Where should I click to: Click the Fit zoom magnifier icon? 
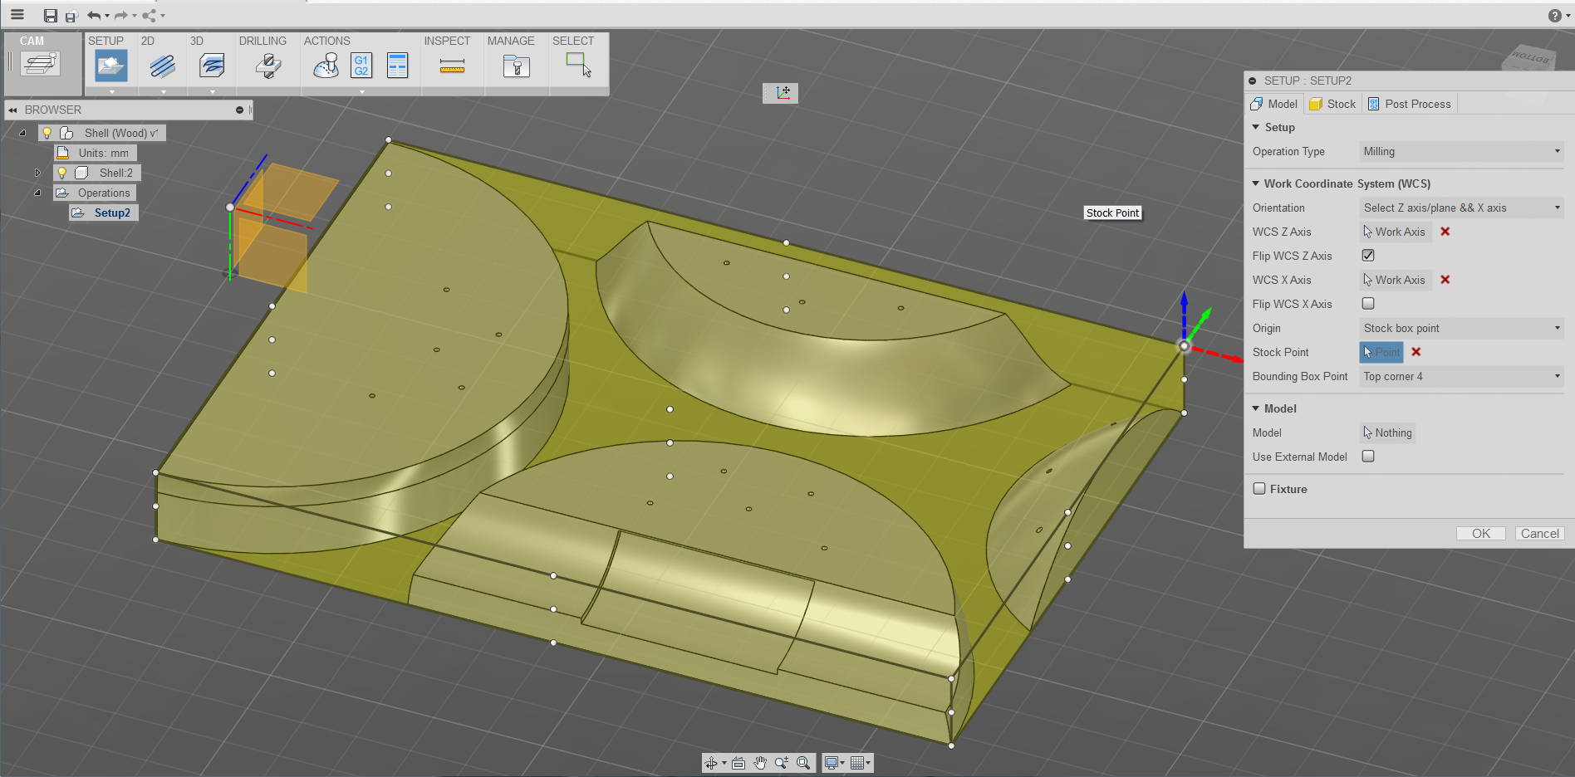coord(803,763)
